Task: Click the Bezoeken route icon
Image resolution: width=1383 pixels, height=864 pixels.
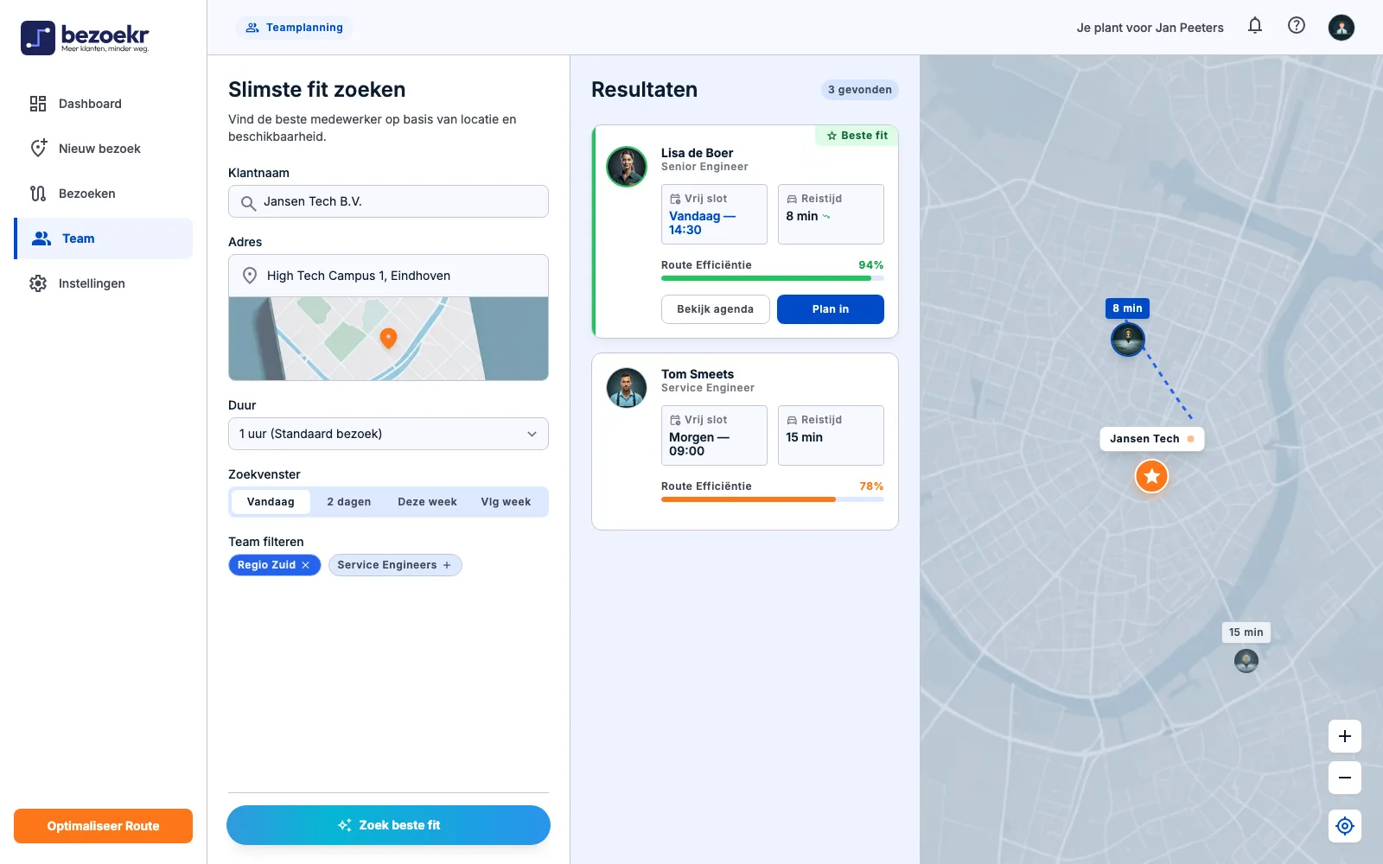Action: (x=38, y=194)
